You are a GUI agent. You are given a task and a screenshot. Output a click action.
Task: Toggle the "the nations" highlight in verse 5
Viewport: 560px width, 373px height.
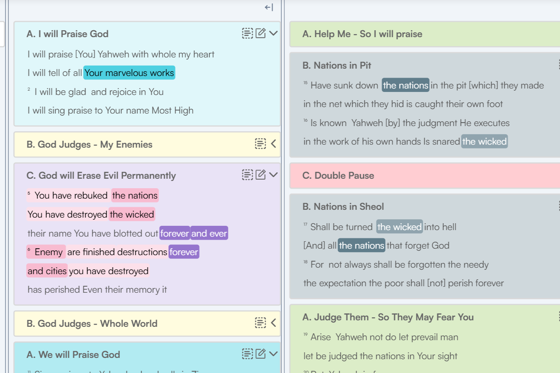(134, 195)
